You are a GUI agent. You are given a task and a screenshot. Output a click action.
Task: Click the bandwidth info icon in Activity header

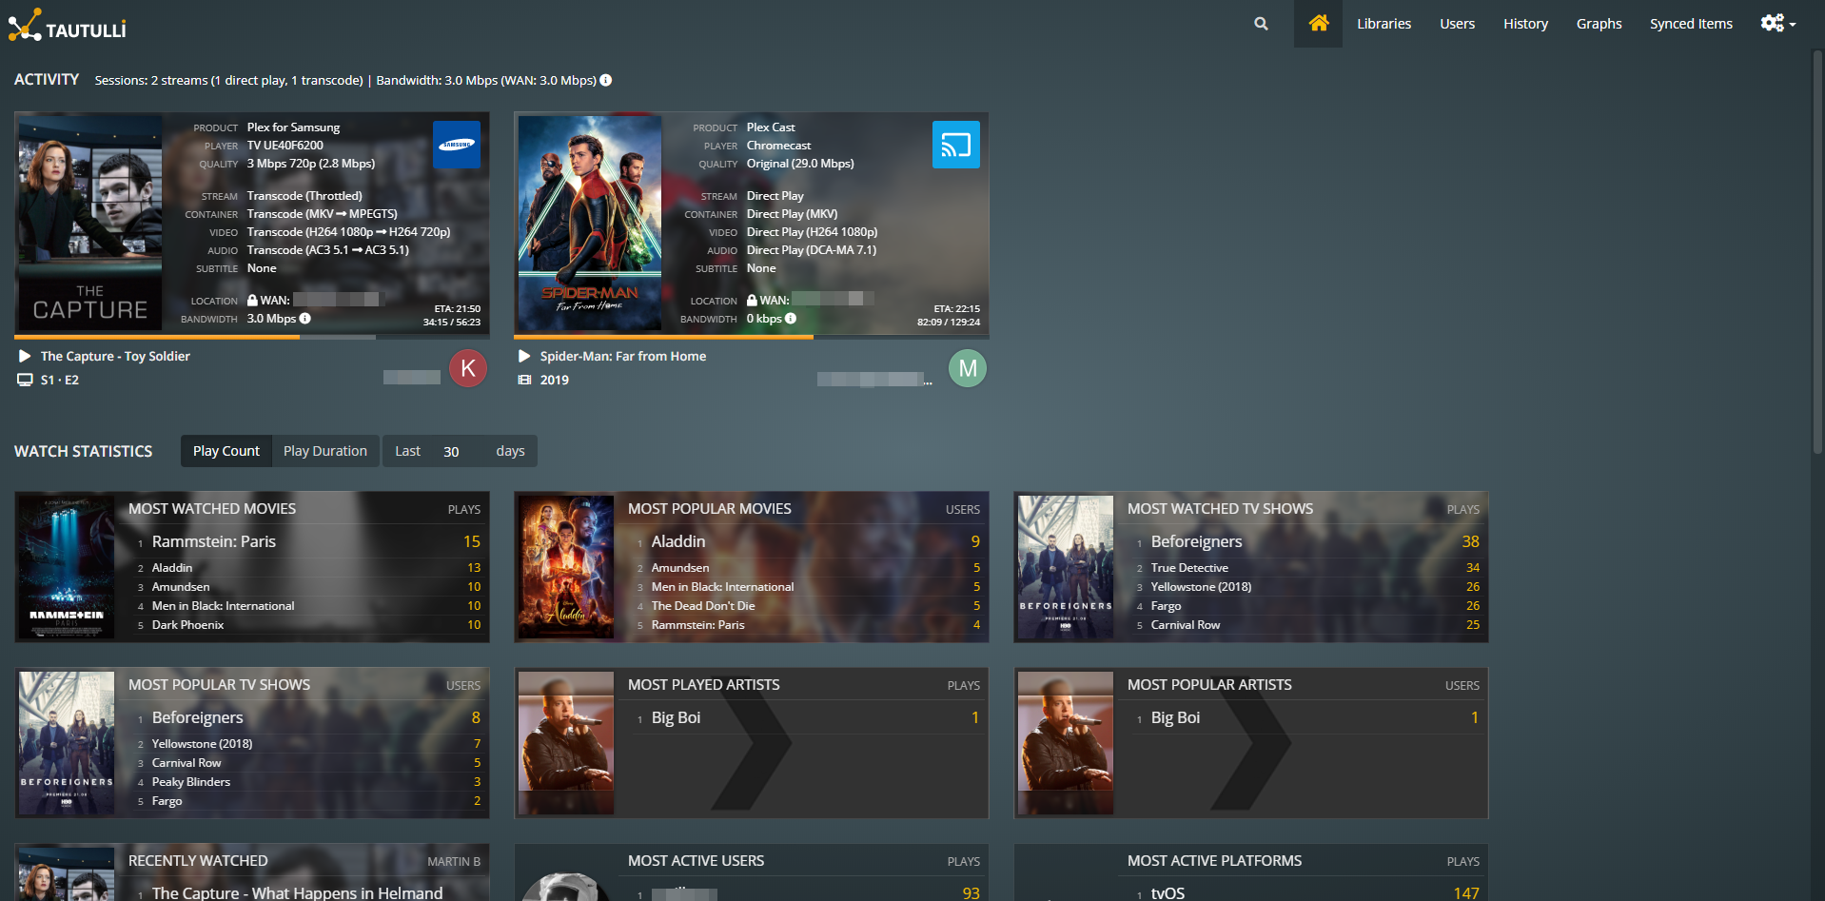pos(606,80)
